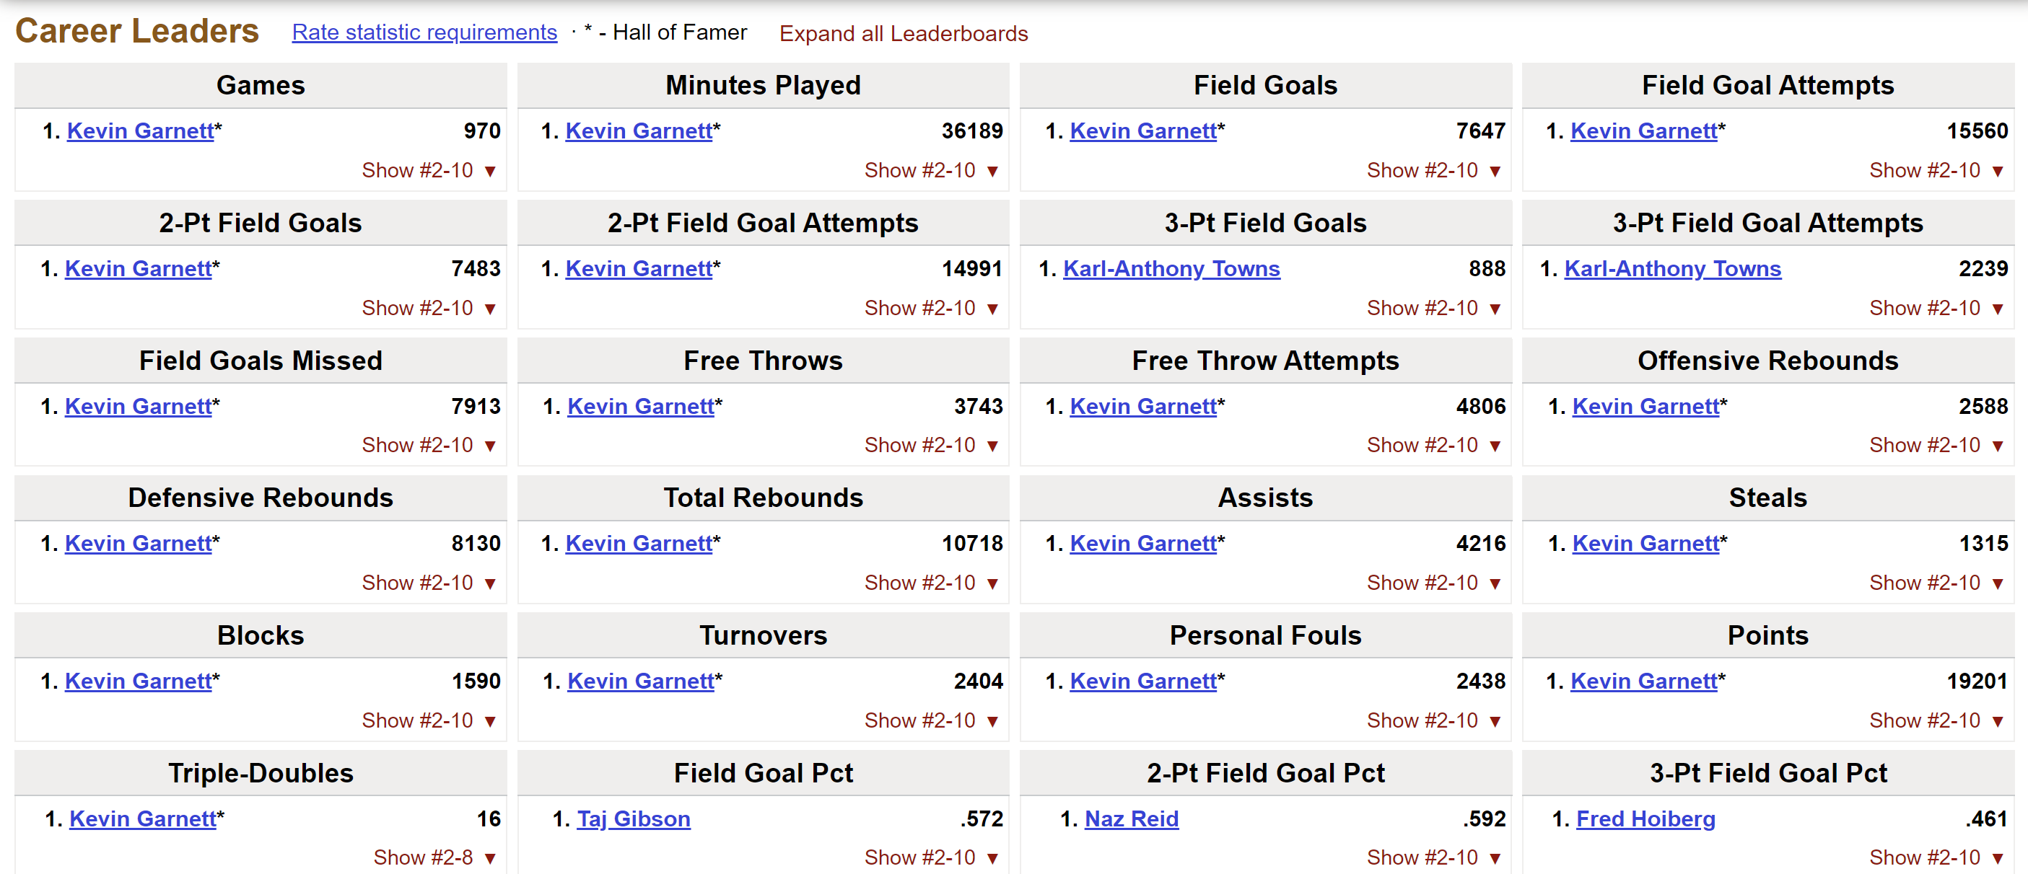Open Kevin Garnett link under Games

(x=140, y=131)
